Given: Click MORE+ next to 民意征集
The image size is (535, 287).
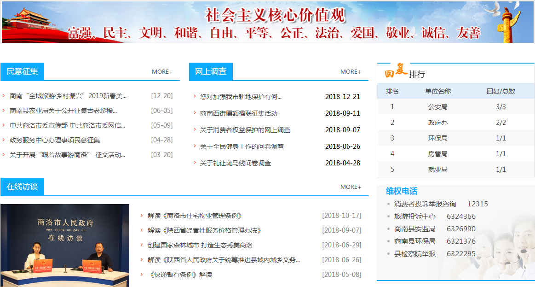Looking at the screenshot, I should [162, 72].
